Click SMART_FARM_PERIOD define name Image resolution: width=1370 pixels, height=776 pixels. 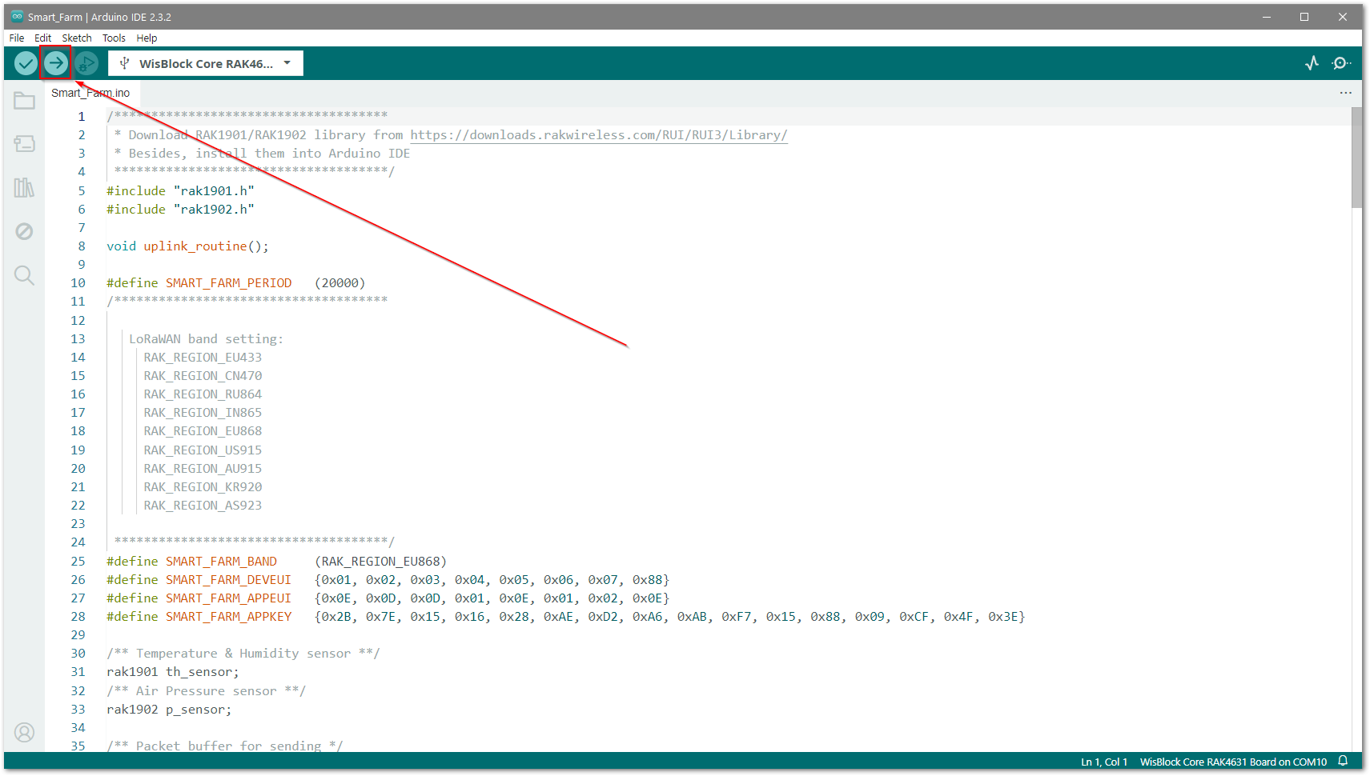pyautogui.click(x=229, y=283)
